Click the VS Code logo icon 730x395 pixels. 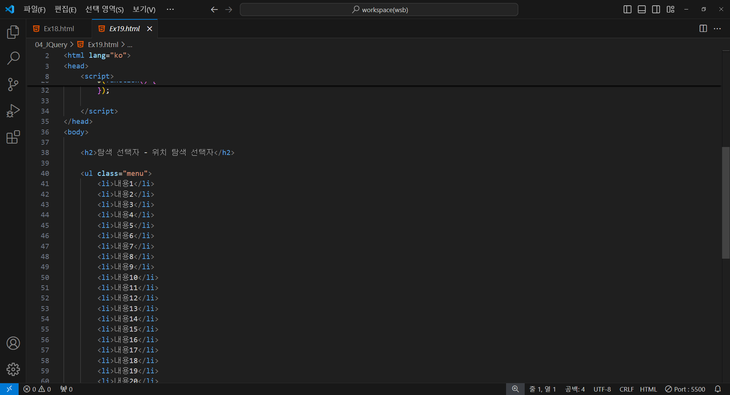tap(10, 9)
